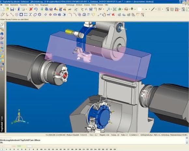Click the Undo arrow icon
The width and height of the screenshot is (189, 151).
click(36, 9)
